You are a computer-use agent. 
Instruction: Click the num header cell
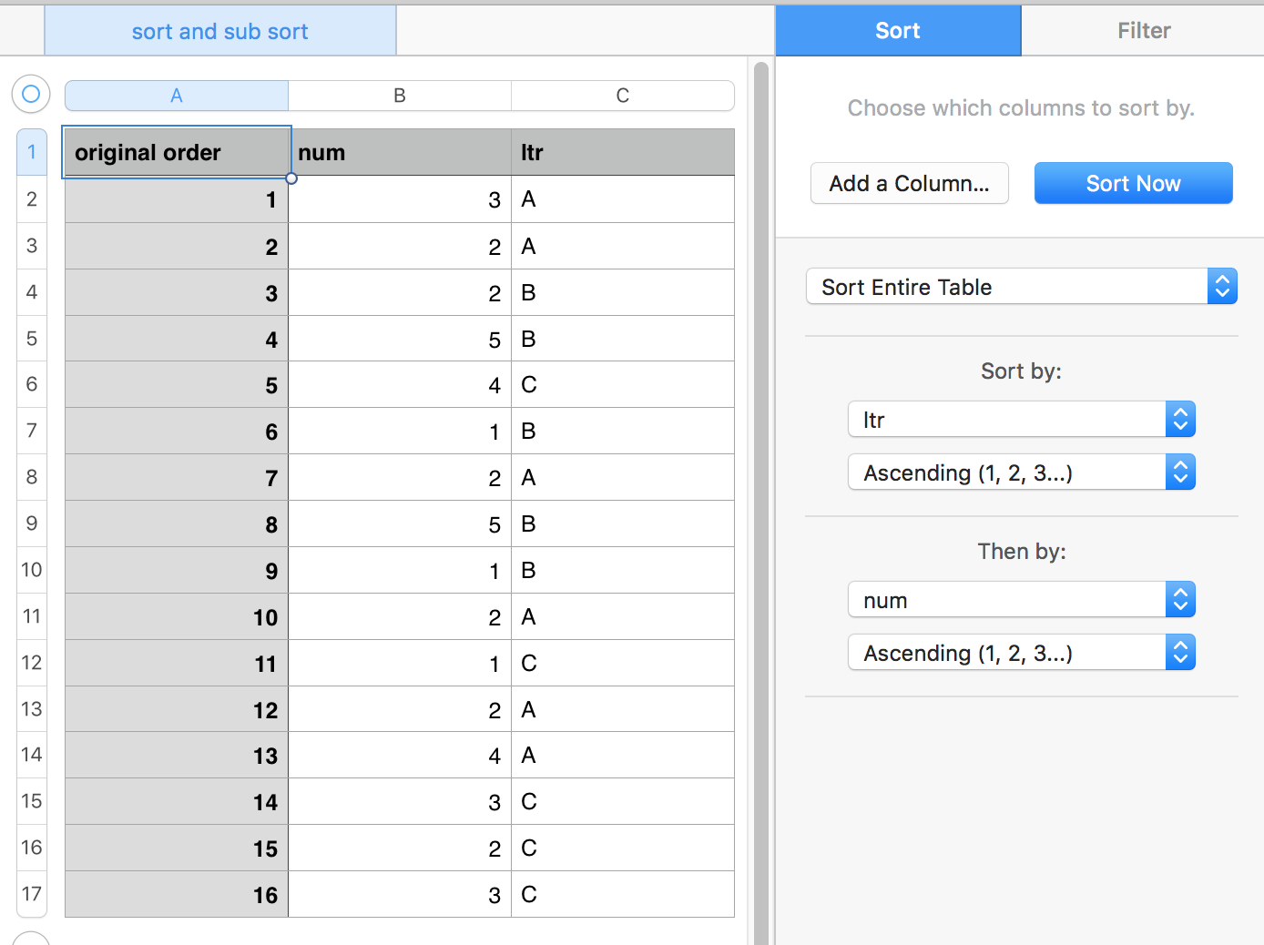399,152
